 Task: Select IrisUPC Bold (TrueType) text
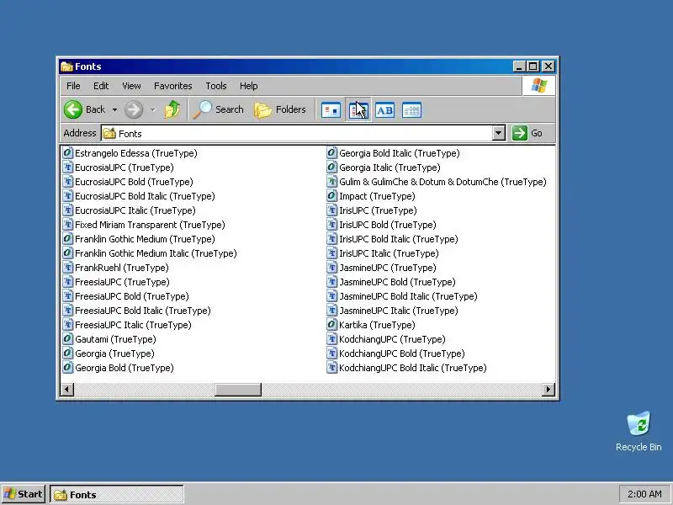(388, 225)
